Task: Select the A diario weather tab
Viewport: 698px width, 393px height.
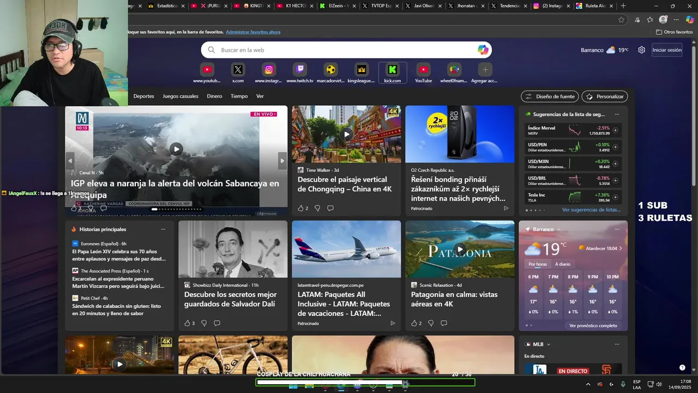Action: (563, 264)
